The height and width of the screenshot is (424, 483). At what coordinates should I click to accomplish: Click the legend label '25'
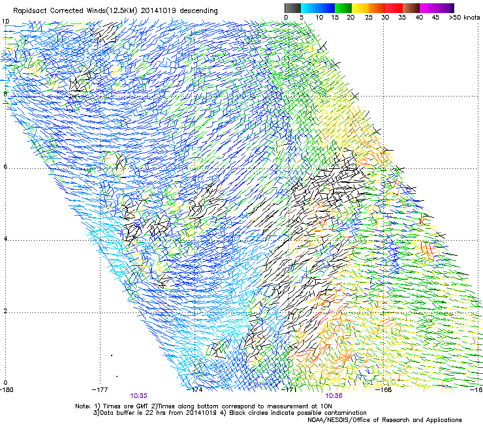pyautogui.click(x=369, y=18)
